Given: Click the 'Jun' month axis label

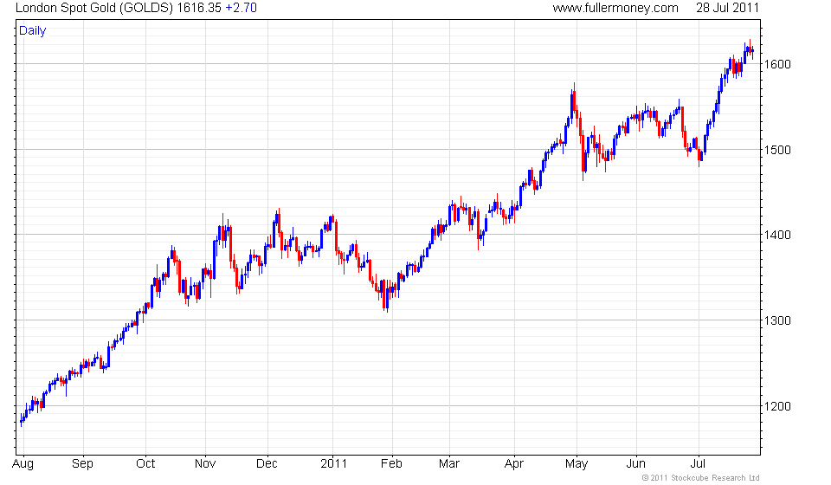Looking at the screenshot, I should point(635,464).
